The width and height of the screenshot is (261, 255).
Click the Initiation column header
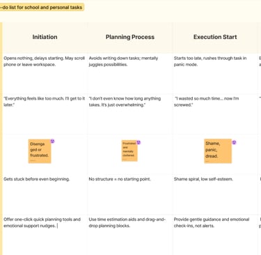click(45, 37)
